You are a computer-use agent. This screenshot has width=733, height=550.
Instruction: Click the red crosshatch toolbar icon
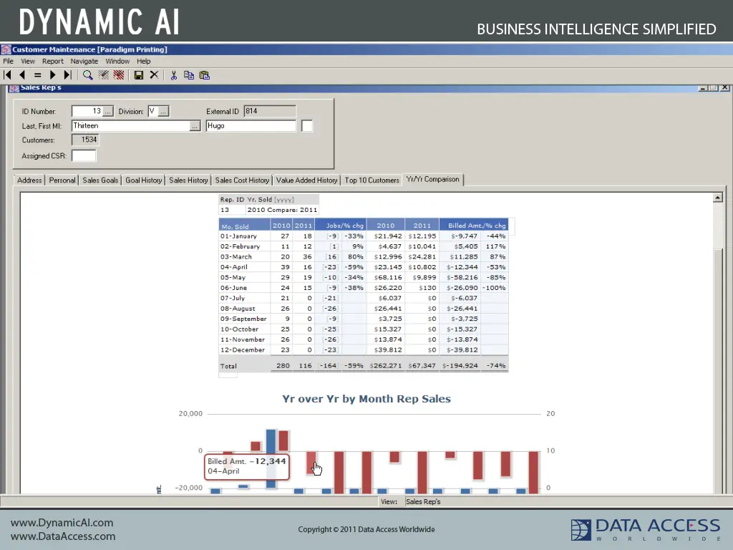pos(119,74)
